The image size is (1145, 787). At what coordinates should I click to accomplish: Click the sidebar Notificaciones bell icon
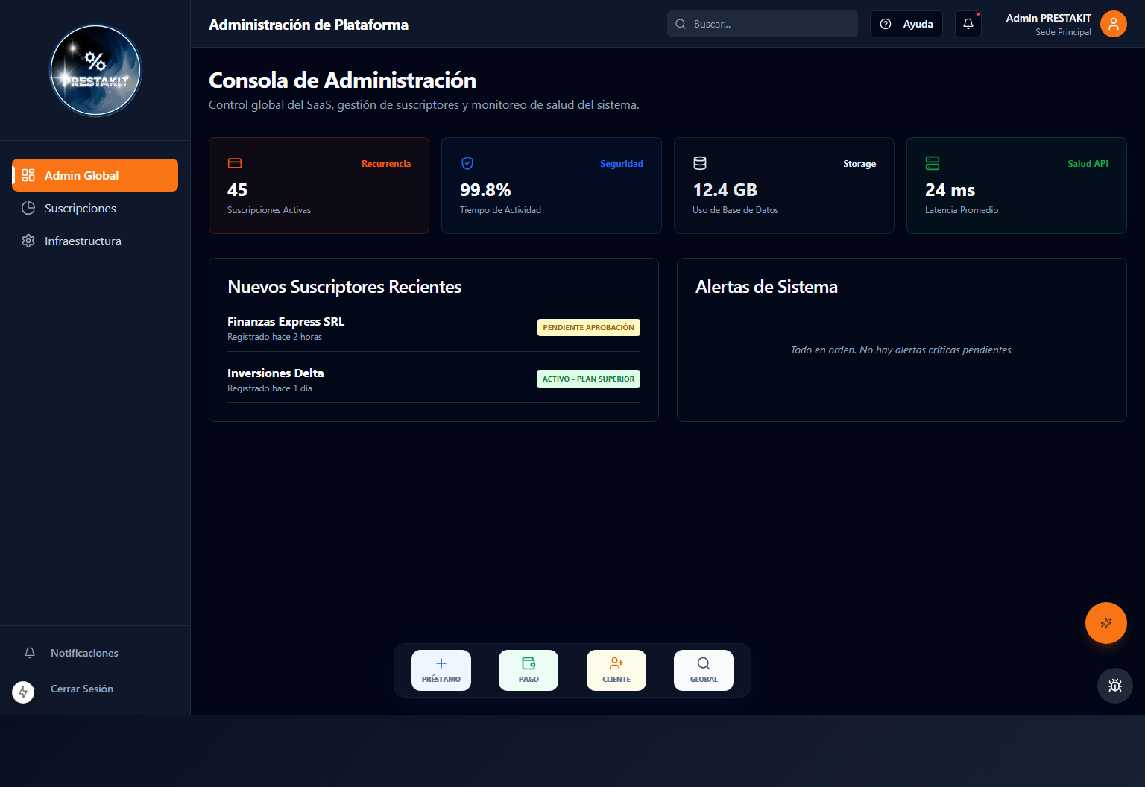pos(30,653)
